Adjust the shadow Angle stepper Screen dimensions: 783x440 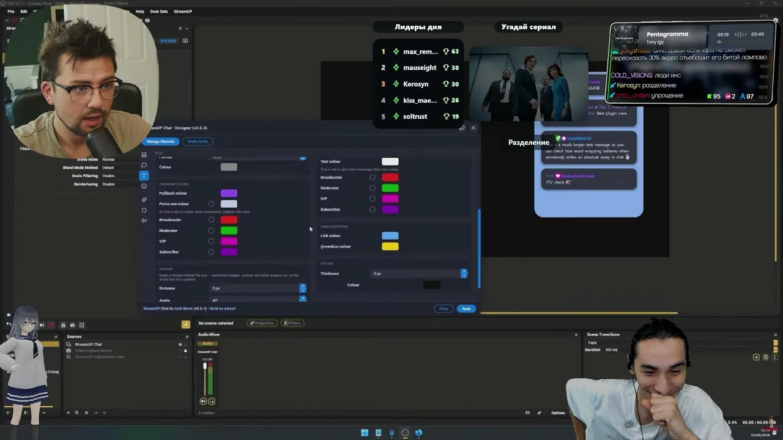(303, 299)
